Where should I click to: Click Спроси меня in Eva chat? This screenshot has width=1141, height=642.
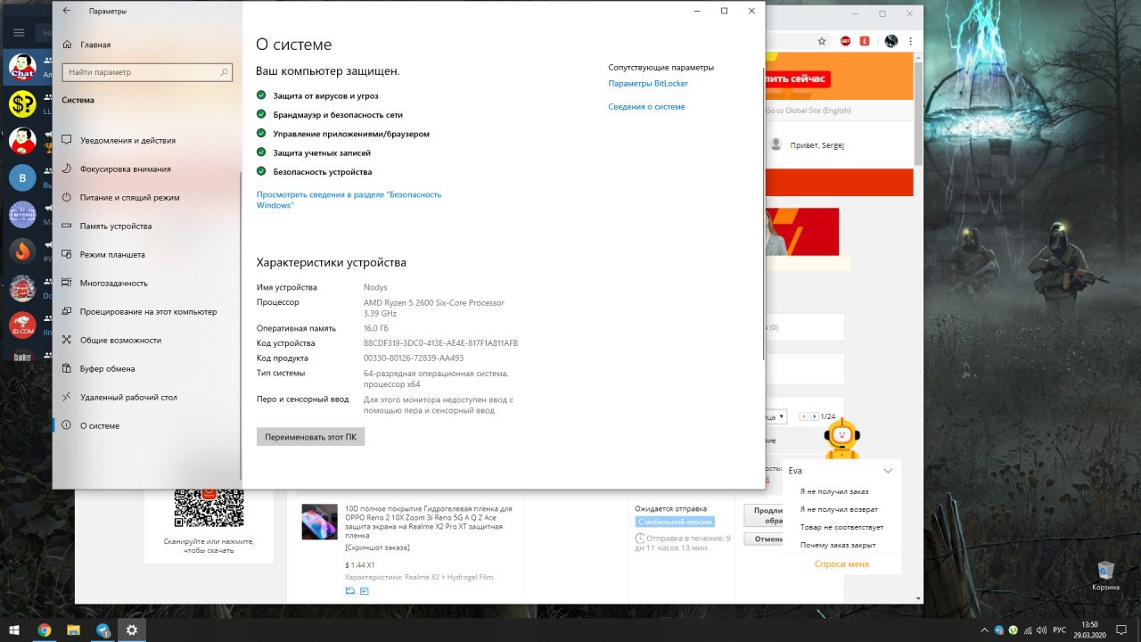coord(841,564)
